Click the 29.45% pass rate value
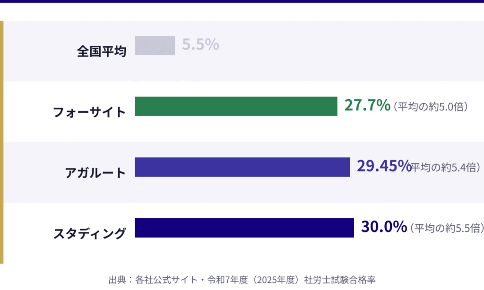The width and height of the screenshot is (484, 290). click(383, 166)
